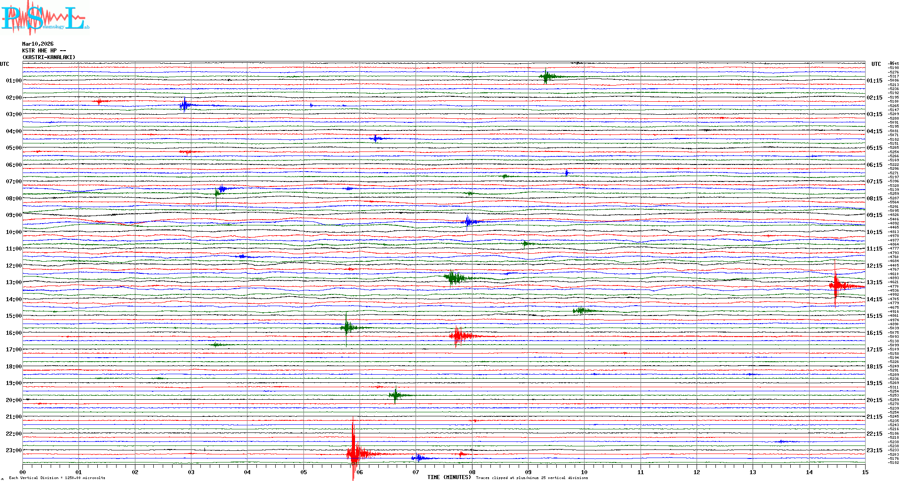Click minute 08 tick on bottom axis
This screenshot has width=901, height=484.
point(472,472)
